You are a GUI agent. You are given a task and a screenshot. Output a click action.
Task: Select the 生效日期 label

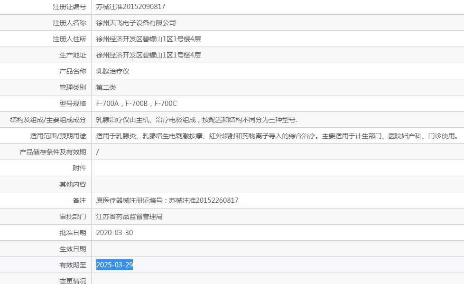coord(73,249)
